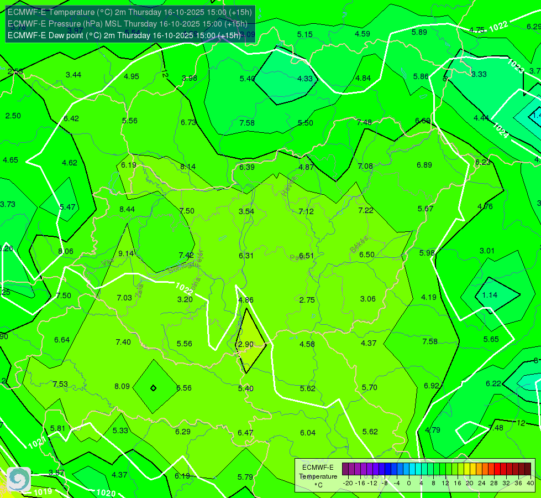Click the 1023 isobar pressure label

coord(516,66)
